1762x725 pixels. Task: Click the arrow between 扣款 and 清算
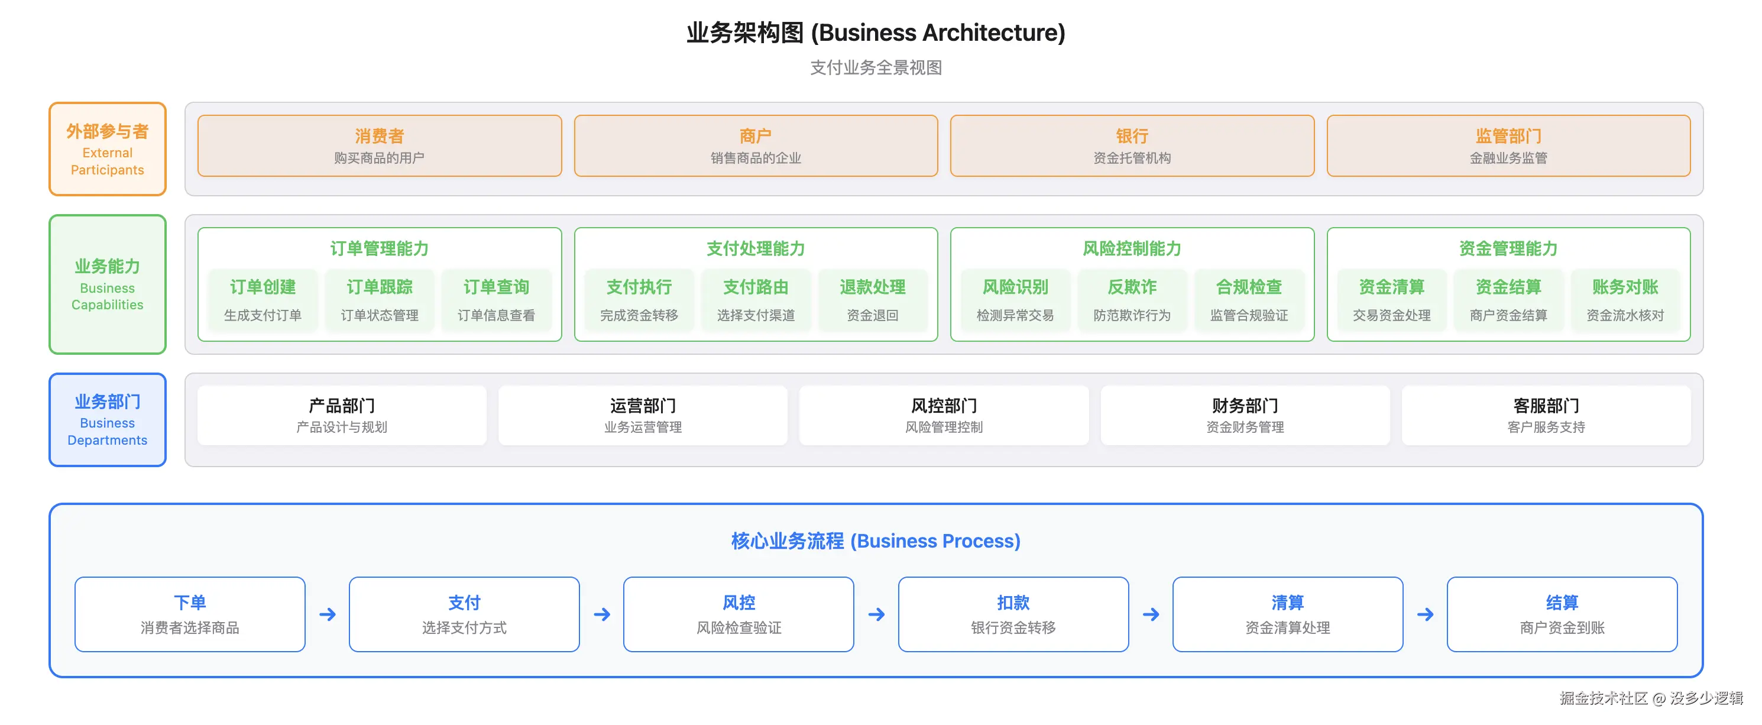click(1151, 614)
